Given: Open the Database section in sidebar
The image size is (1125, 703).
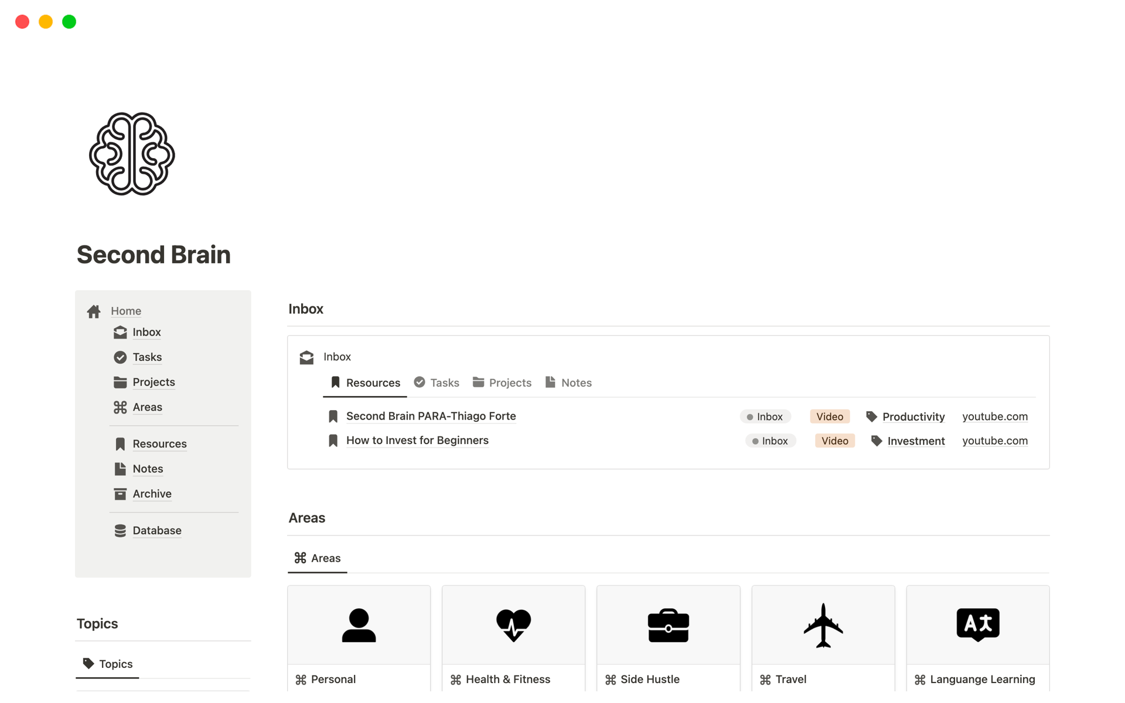Looking at the screenshot, I should pos(156,531).
